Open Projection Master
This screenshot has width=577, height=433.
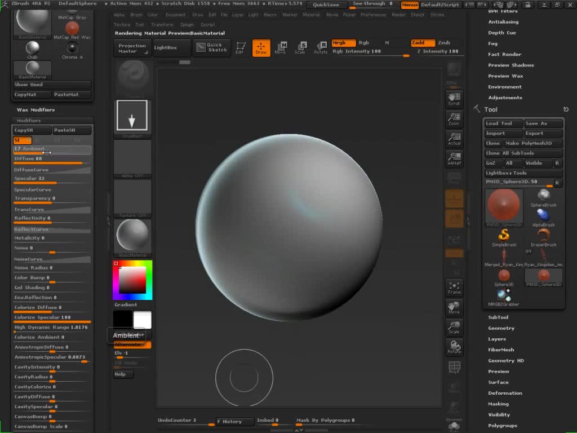132,48
